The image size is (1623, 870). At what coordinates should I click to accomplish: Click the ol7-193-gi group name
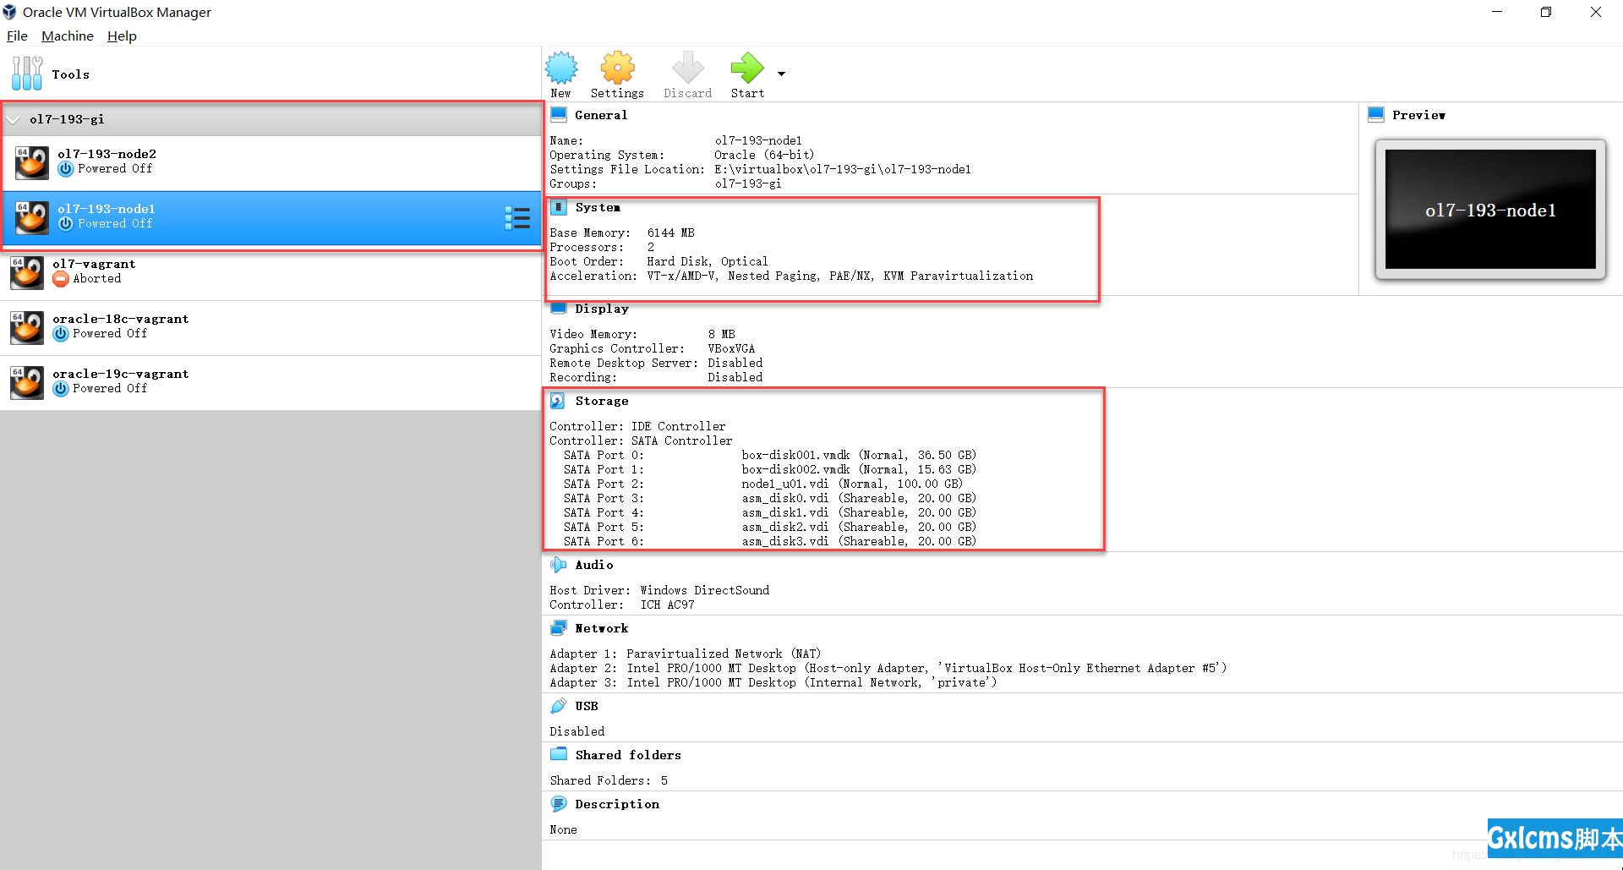click(x=67, y=119)
